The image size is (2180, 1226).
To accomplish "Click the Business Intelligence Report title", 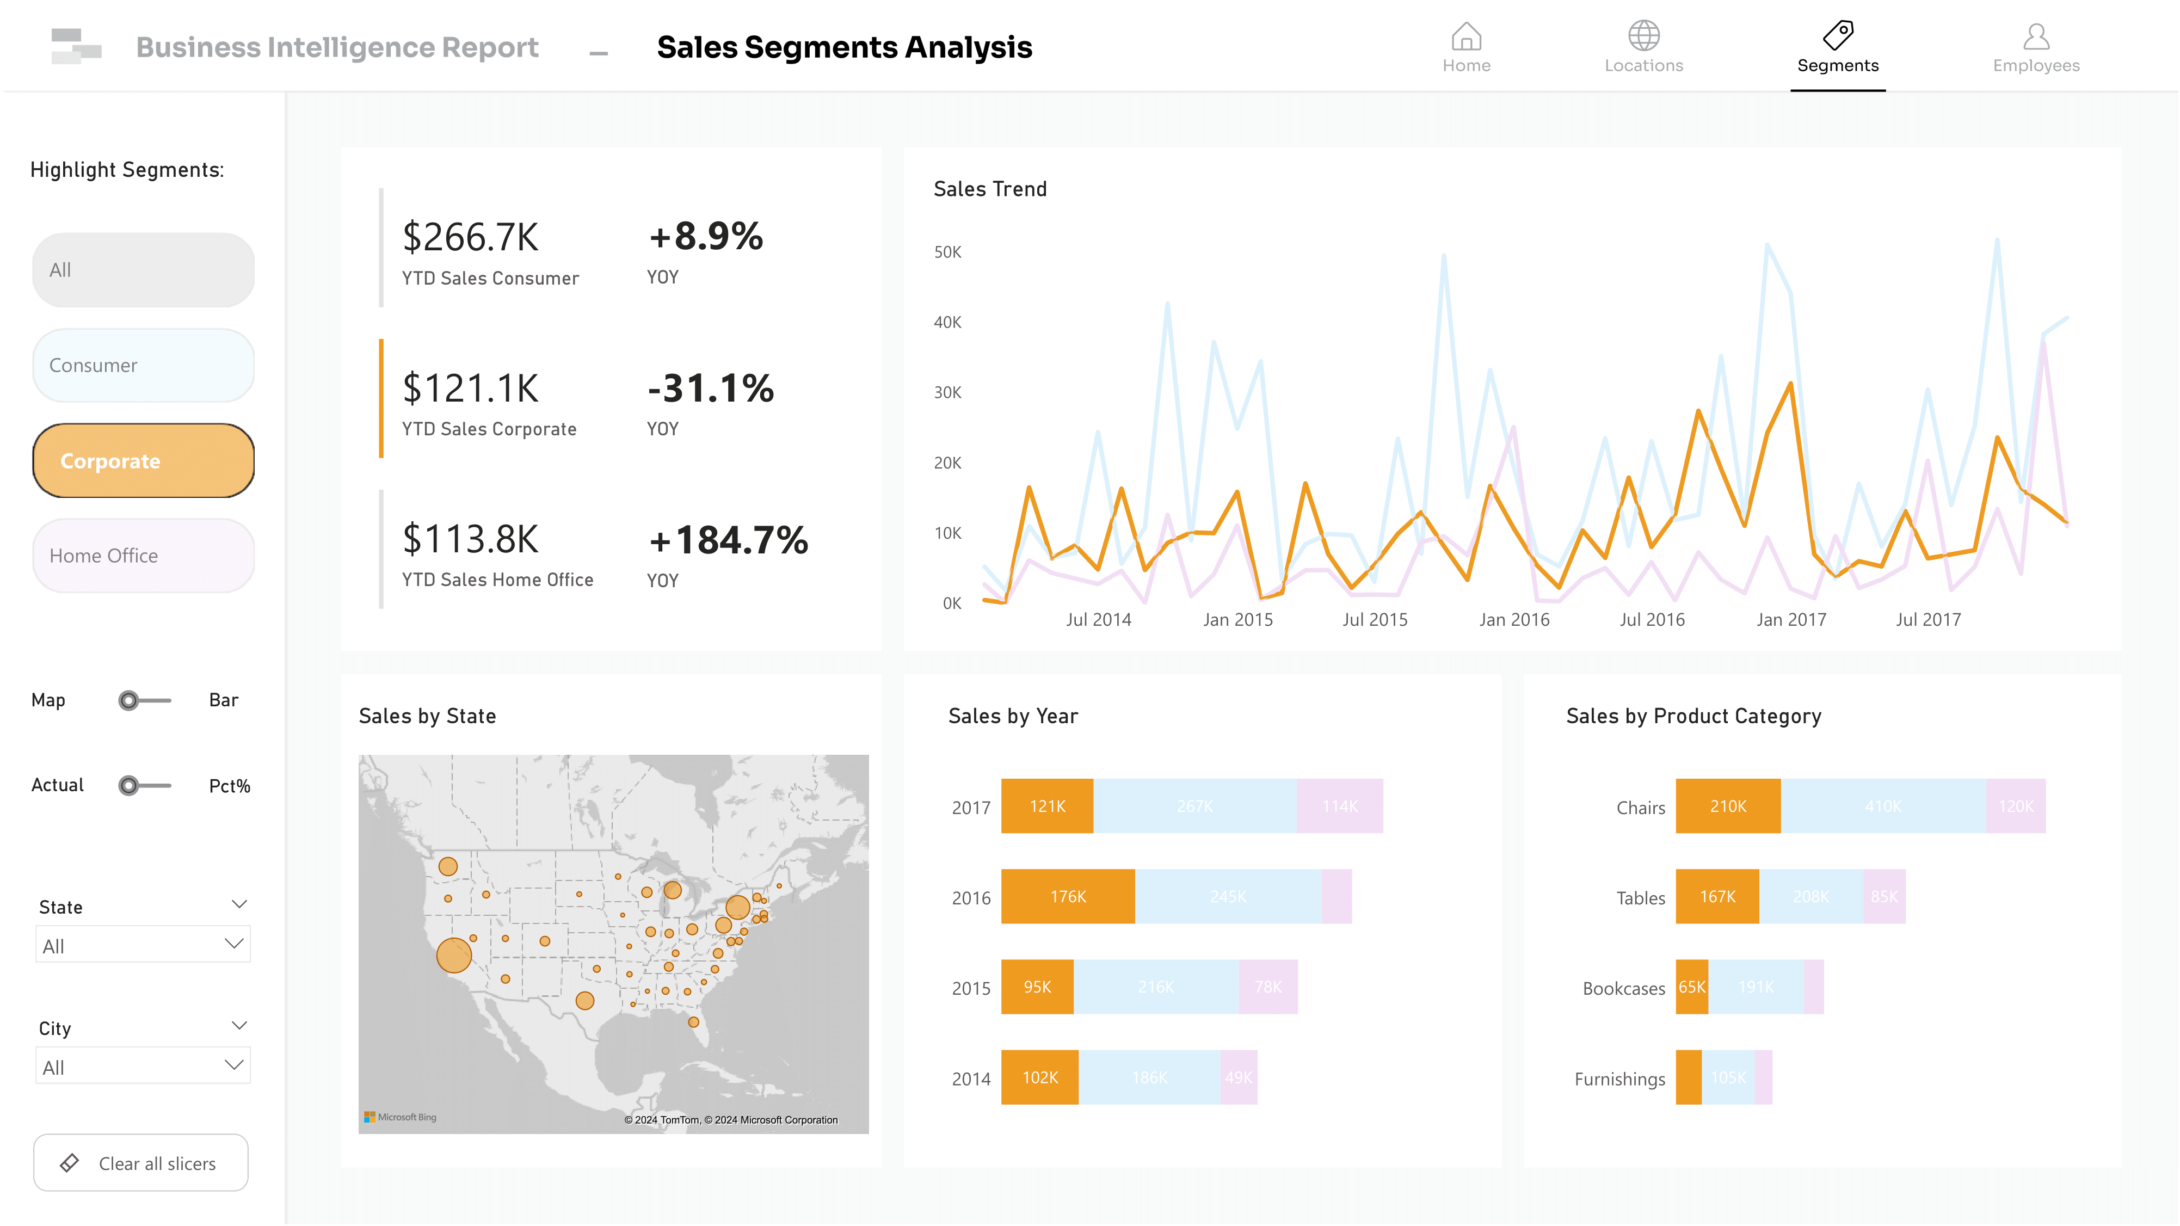I will pyautogui.click(x=337, y=47).
